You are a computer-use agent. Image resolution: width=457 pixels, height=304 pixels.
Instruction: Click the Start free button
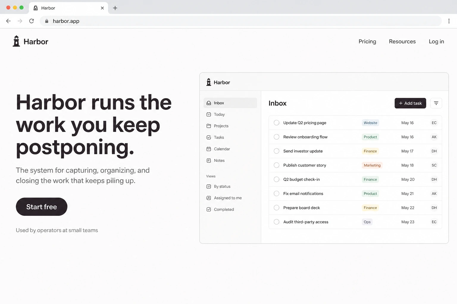pyautogui.click(x=42, y=207)
